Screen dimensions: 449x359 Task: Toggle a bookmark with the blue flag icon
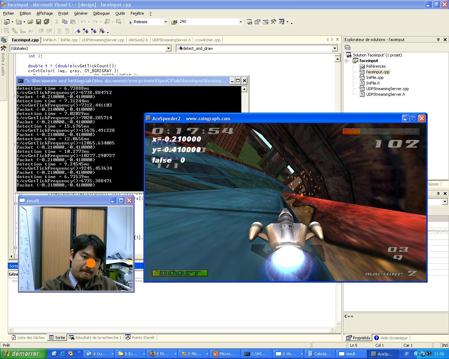click(x=78, y=31)
